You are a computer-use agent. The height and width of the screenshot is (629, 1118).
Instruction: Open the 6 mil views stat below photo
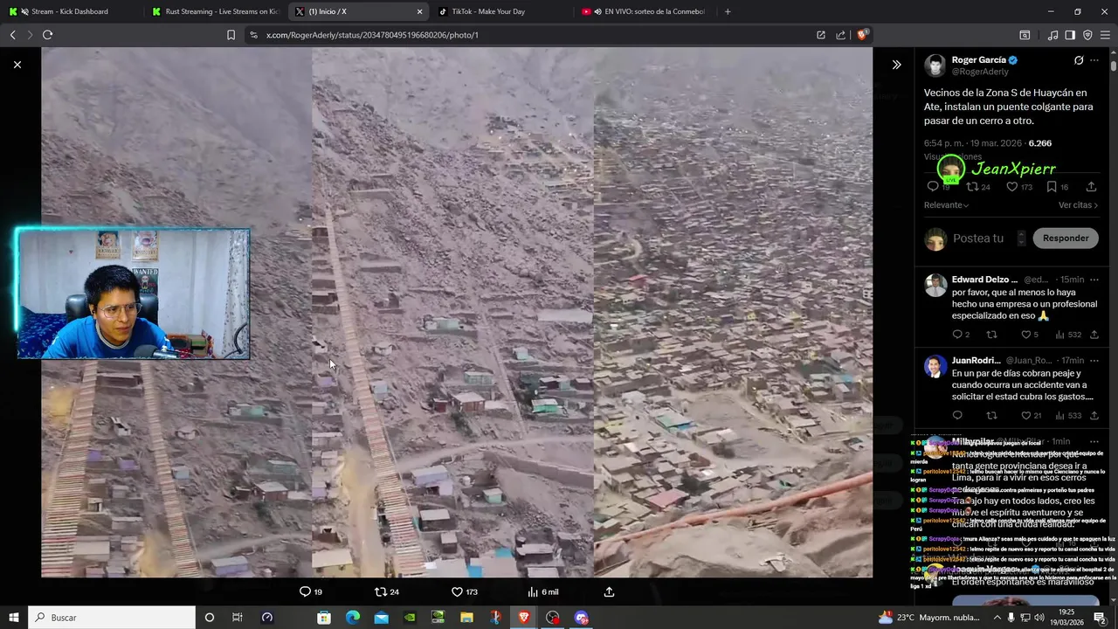[543, 591]
